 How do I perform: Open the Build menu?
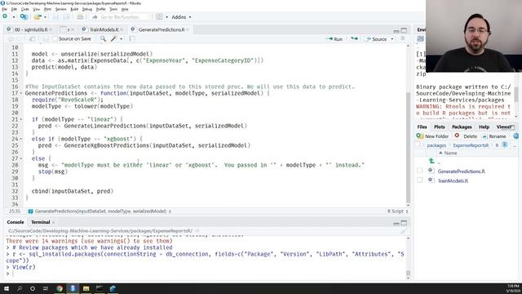(74, 9)
